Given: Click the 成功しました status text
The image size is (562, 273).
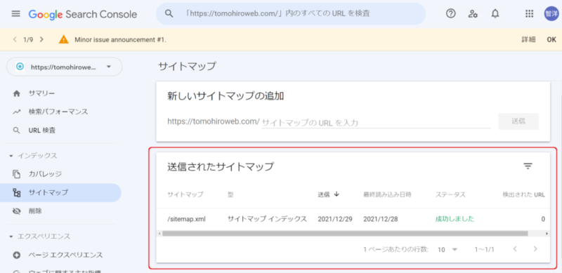Looking at the screenshot, I should click(x=455, y=218).
